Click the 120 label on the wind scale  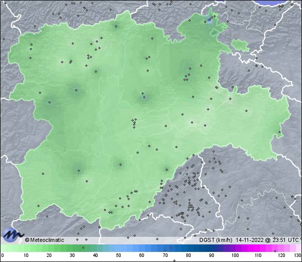[x=281, y=255]
